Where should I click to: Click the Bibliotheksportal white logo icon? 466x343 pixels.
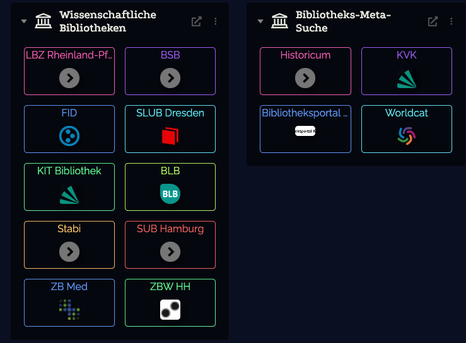305,131
